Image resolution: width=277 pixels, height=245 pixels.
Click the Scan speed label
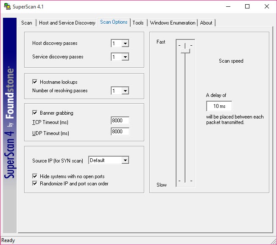231,61
